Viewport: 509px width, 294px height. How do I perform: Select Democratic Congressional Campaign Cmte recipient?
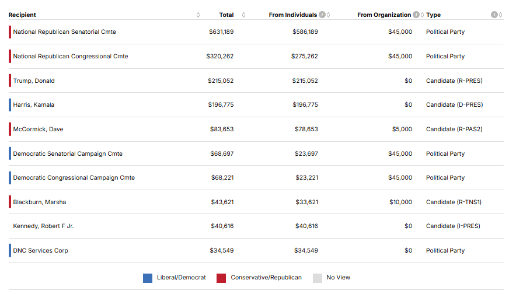click(74, 177)
